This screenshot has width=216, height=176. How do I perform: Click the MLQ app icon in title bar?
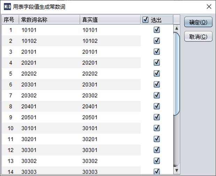click(7, 7)
